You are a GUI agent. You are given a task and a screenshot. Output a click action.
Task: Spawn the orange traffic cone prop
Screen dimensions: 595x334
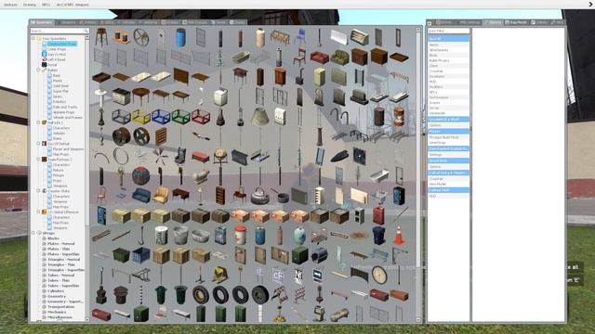pos(399,236)
